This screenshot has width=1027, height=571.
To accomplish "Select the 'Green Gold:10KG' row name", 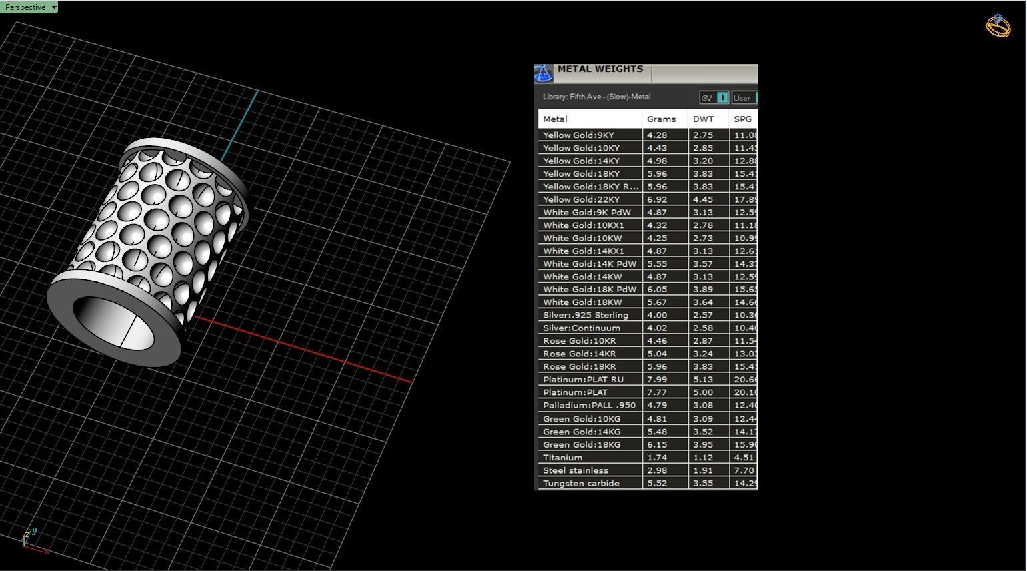I will [x=582, y=419].
